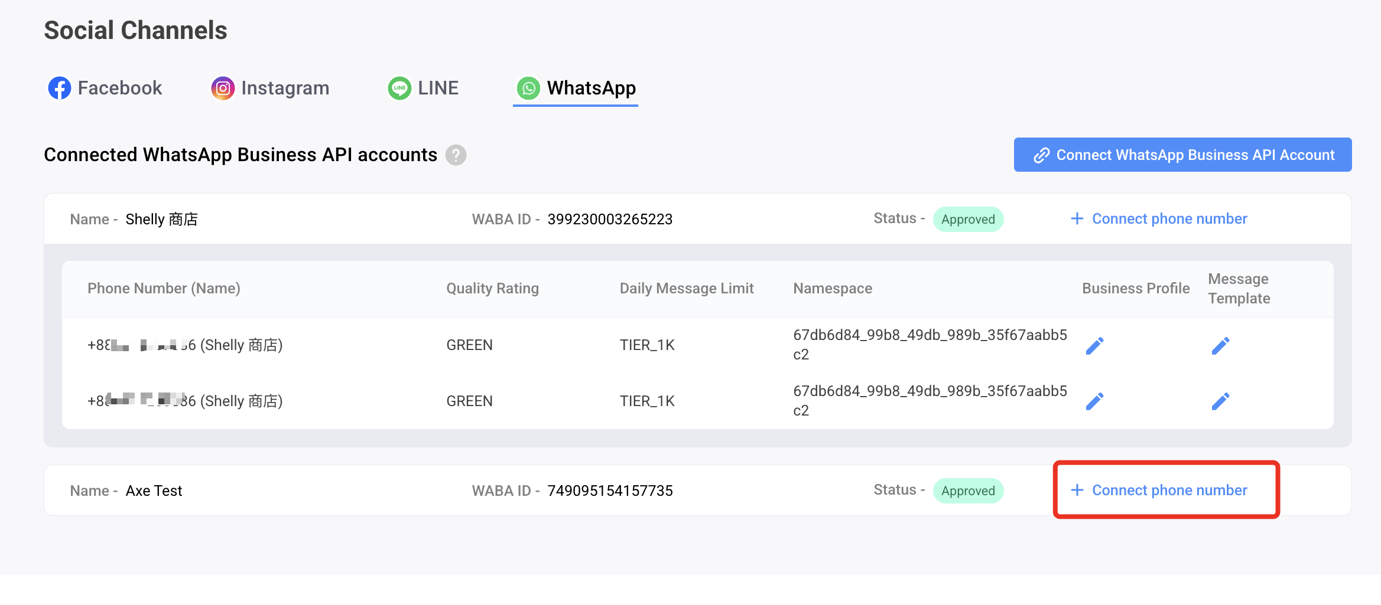Screen dimensions: 1381x605
Task: Click the Axe Test account name
Action: coord(154,491)
